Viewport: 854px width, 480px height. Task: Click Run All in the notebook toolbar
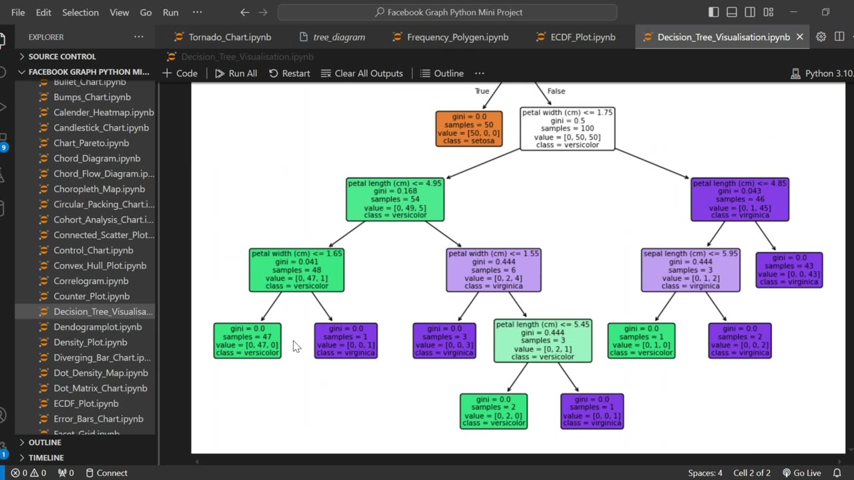pos(236,73)
